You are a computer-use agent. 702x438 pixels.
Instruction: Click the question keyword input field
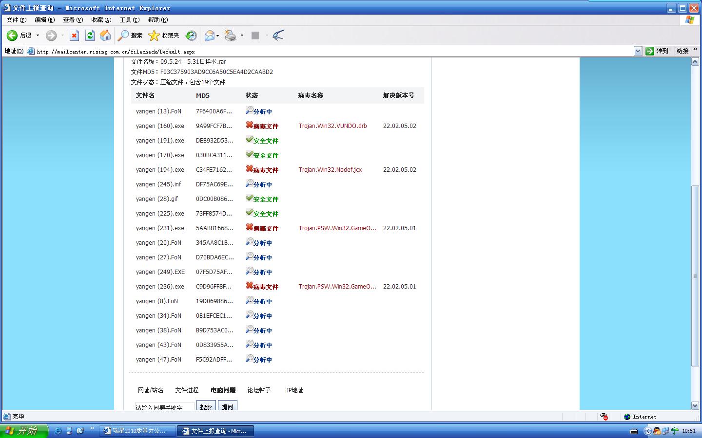pos(164,406)
